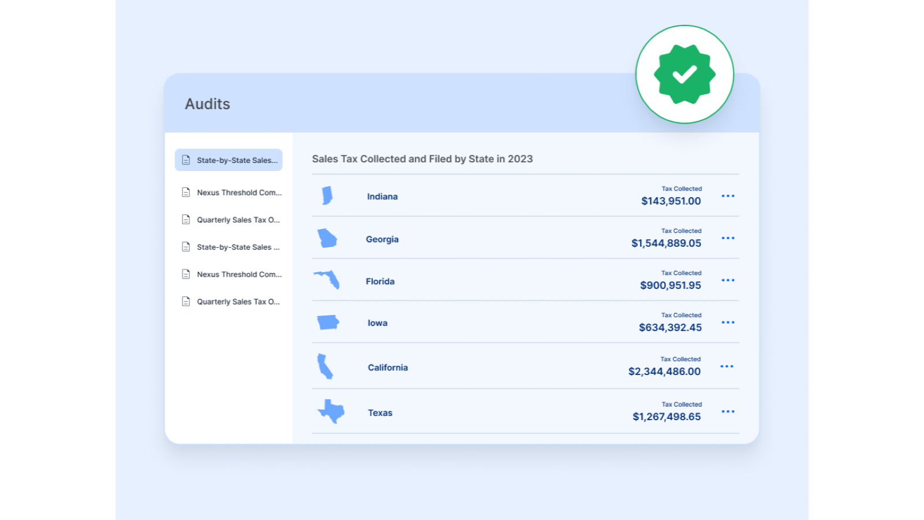Open the first Nexus Threshold Com... report
The width and height of the screenshot is (924, 520).
coord(232,192)
